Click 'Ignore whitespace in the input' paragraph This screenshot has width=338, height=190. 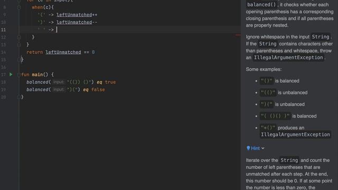click(289, 47)
